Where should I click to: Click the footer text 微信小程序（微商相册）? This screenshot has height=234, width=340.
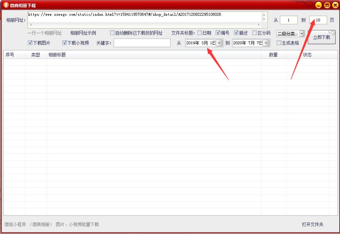pyautogui.click(x=28, y=224)
